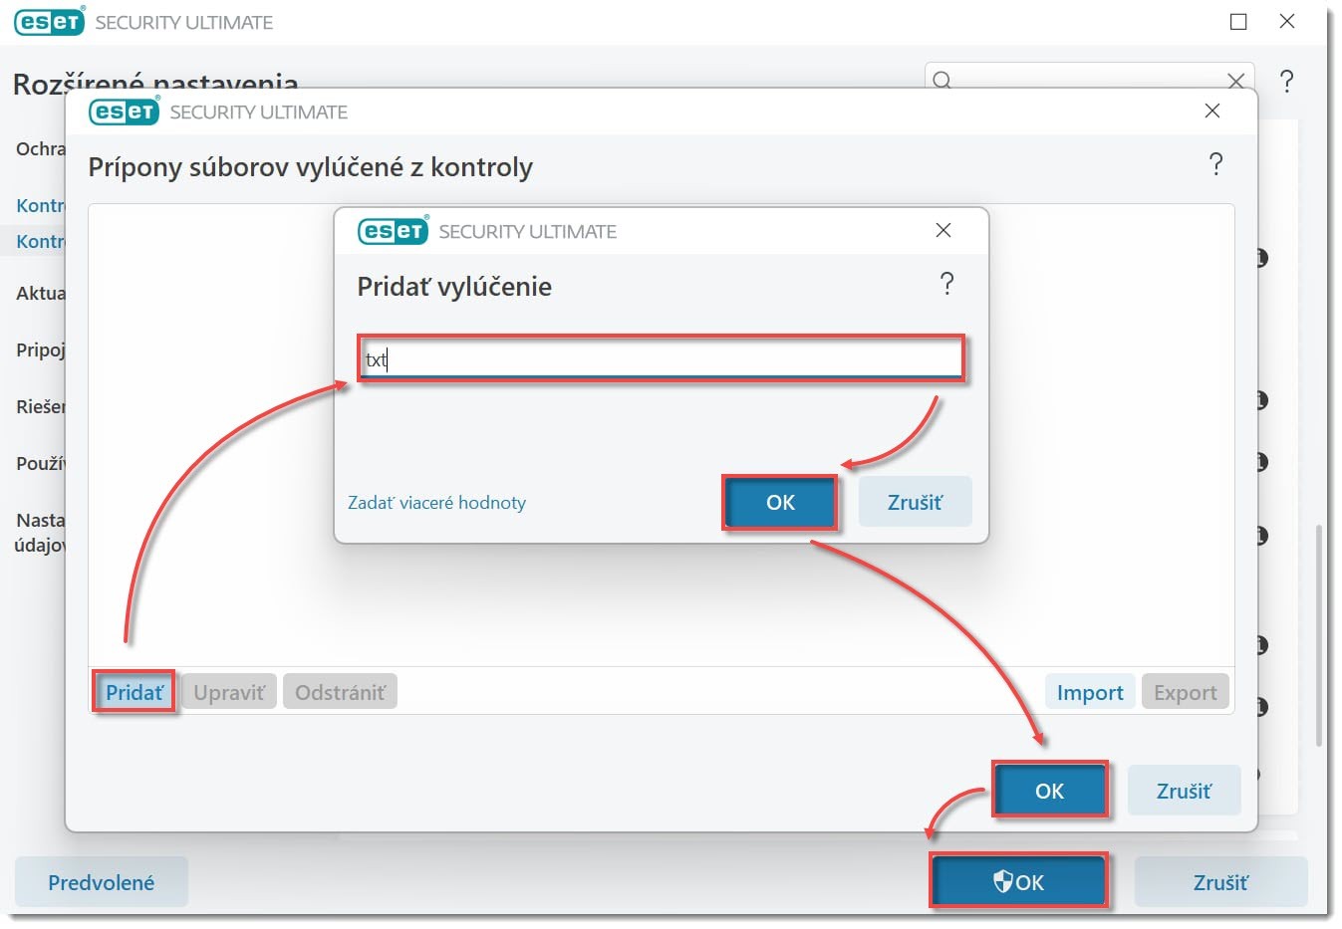
Task: Open Zadať viaceré hodnoty link
Action: coord(436,503)
